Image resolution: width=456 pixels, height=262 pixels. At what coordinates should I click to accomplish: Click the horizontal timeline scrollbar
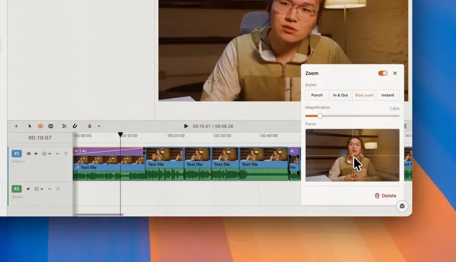click(98, 215)
